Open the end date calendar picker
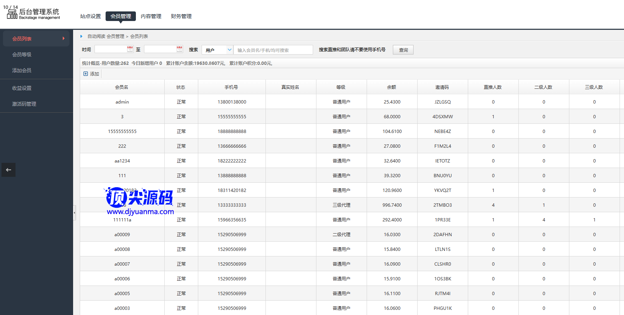This screenshot has height=315, width=624. point(179,49)
